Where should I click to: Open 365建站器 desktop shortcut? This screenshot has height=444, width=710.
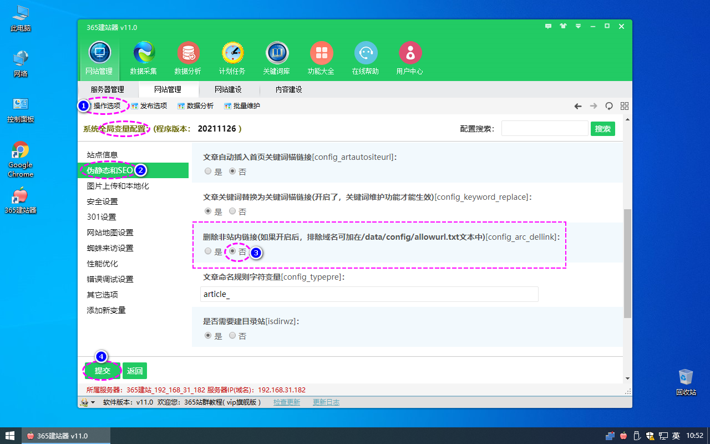[x=21, y=200]
